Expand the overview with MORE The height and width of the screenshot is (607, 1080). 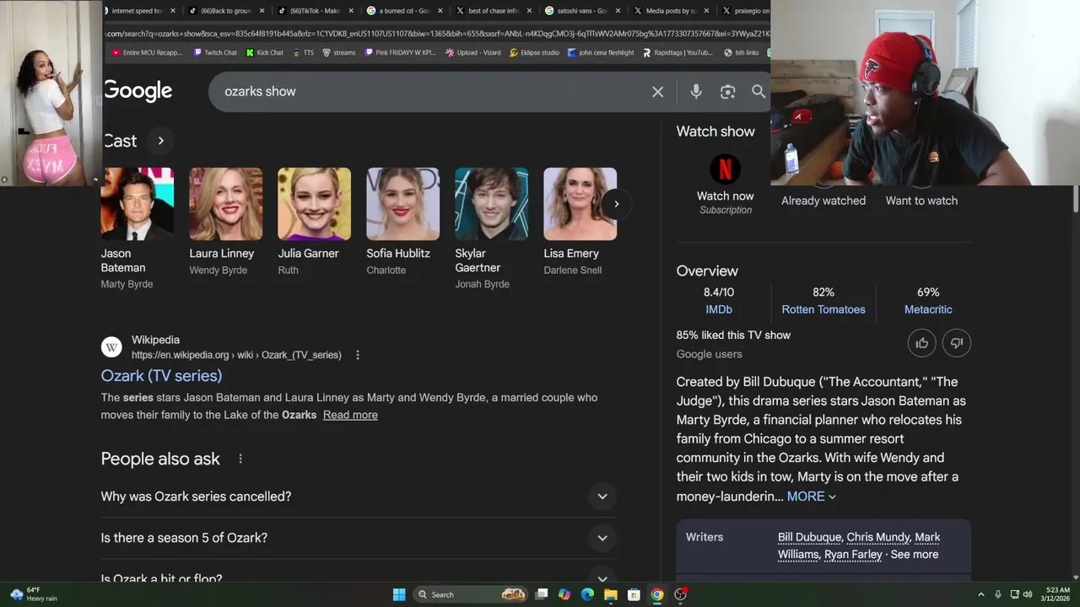(811, 497)
